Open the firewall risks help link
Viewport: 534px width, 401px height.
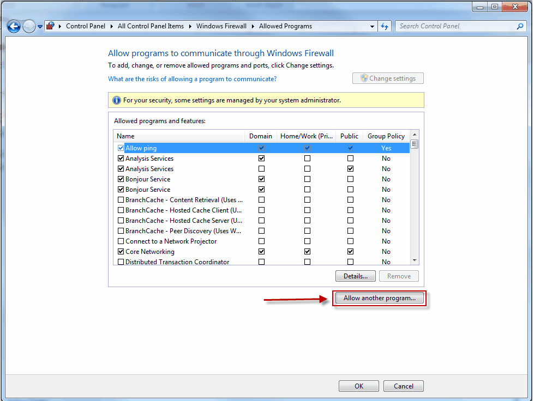193,79
